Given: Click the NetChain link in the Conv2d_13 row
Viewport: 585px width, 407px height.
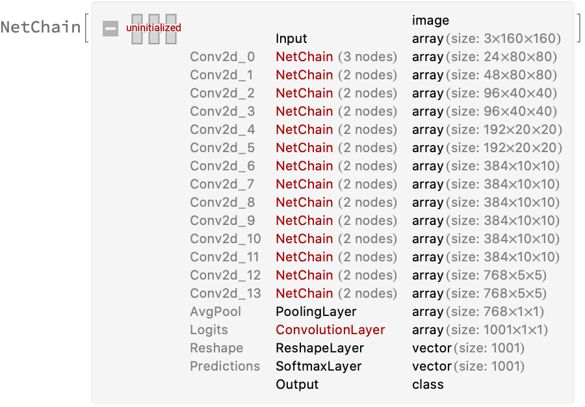Looking at the screenshot, I should tap(304, 294).
